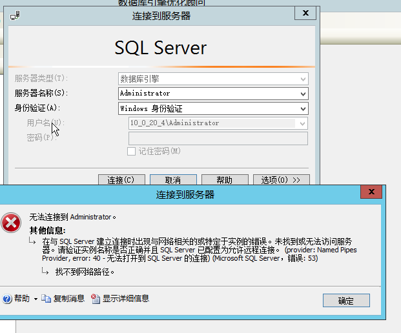
Task: Open the 帮助 dropdown arrow in the error dialog
Action: (36, 299)
